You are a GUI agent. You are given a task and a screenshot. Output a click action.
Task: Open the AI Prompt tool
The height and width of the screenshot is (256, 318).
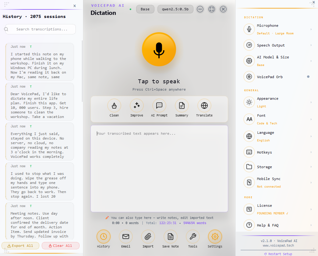coord(159,108)
